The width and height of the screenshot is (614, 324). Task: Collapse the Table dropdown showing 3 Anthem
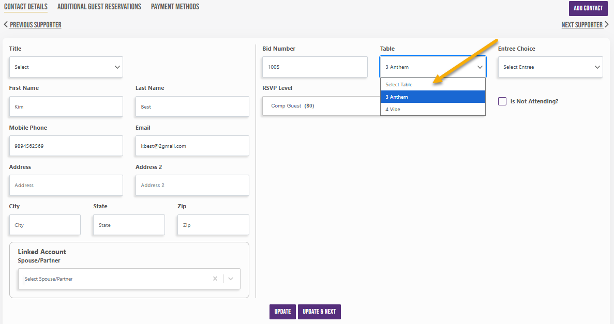pyautogui.click(x=433, y=67)
